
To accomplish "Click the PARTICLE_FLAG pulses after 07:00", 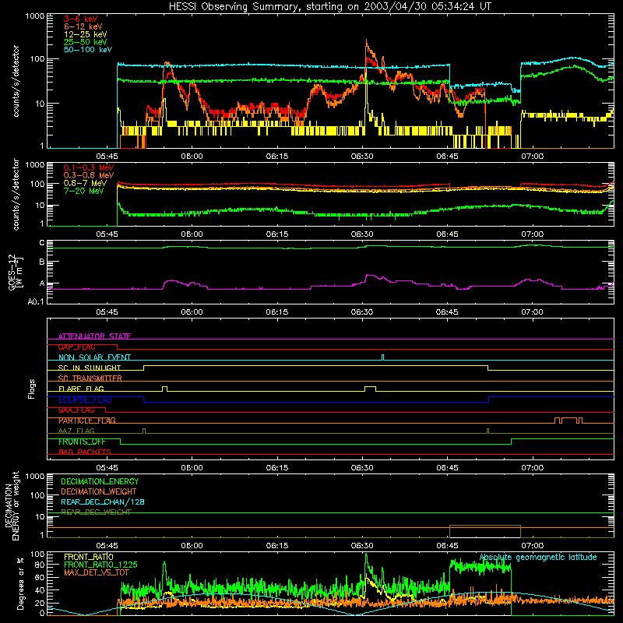I will pyautogui.click(x=568, y=421).
